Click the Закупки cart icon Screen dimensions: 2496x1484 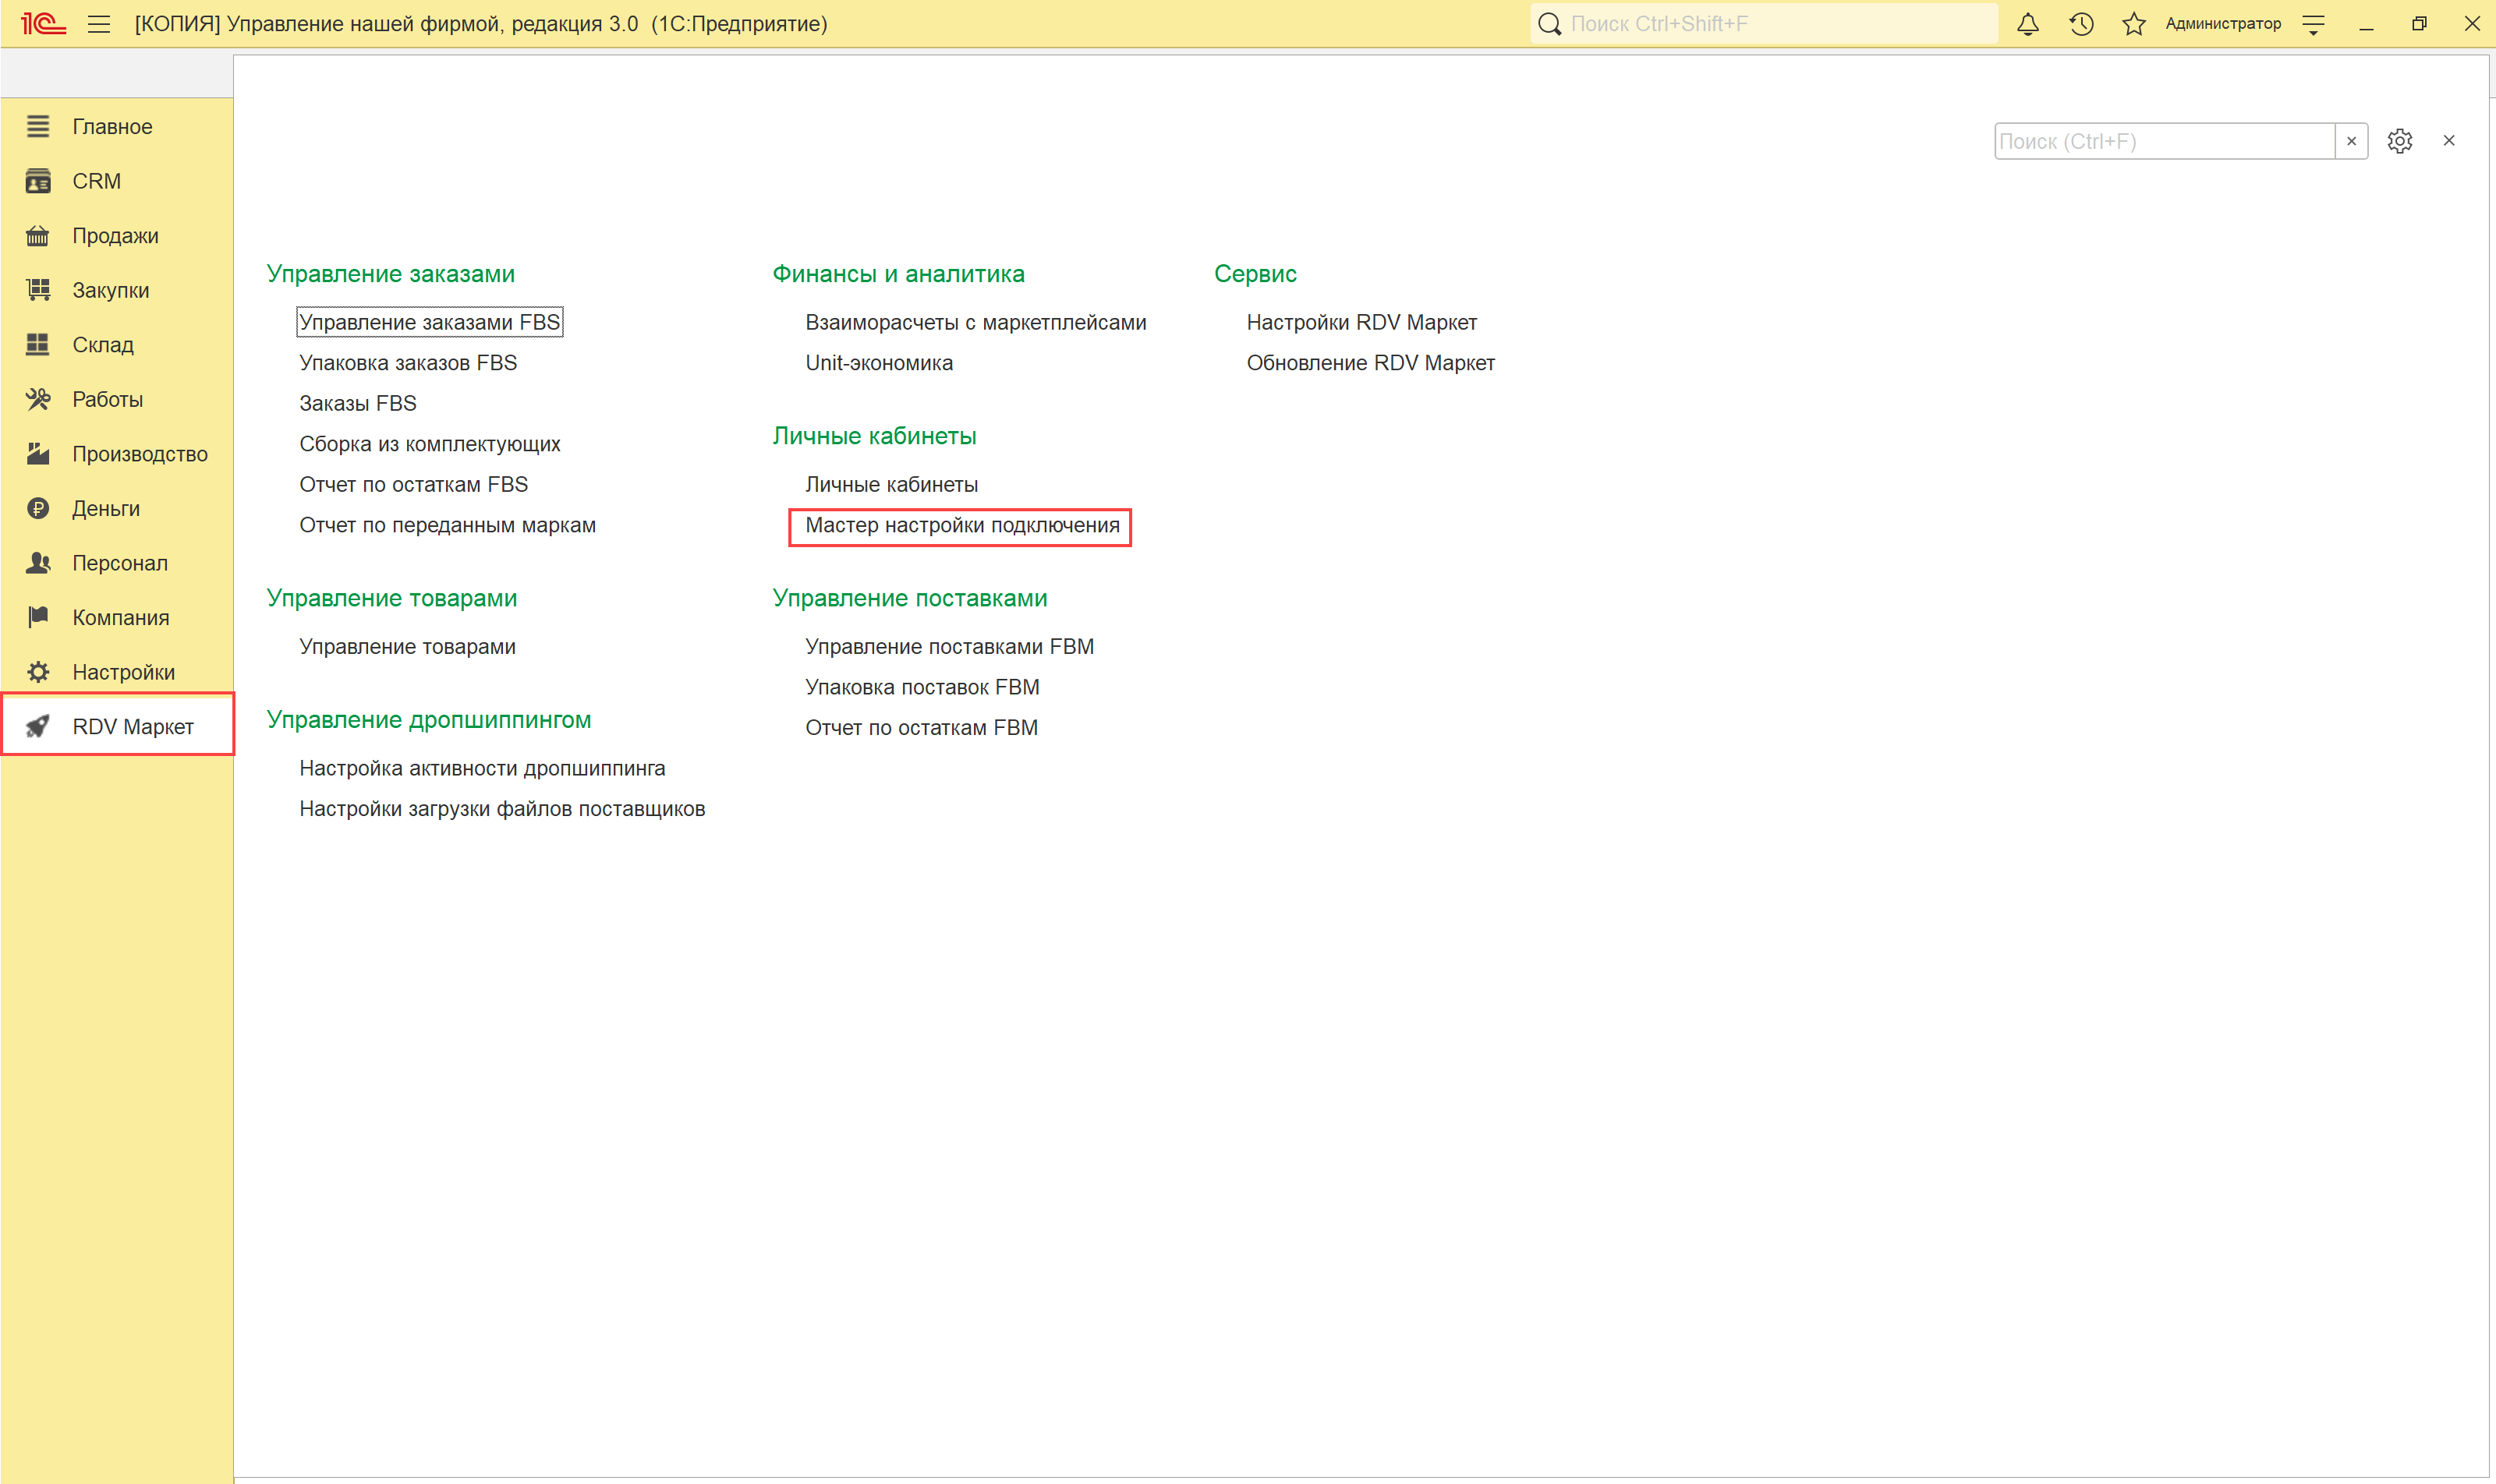click(38, 290)
